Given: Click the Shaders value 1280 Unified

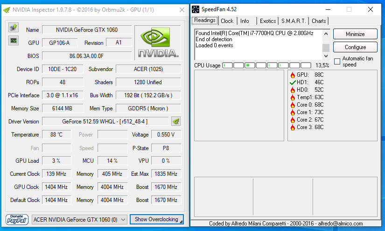Looking at the screenshot, I should pyautogui.click(x=148, y=82).
